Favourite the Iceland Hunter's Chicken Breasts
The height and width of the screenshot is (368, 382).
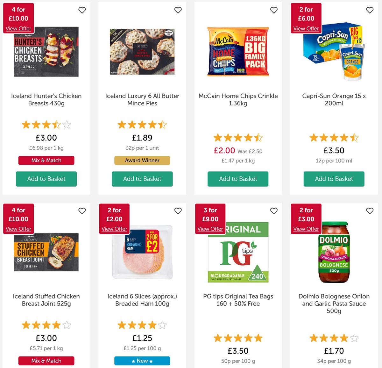[82, 10]
